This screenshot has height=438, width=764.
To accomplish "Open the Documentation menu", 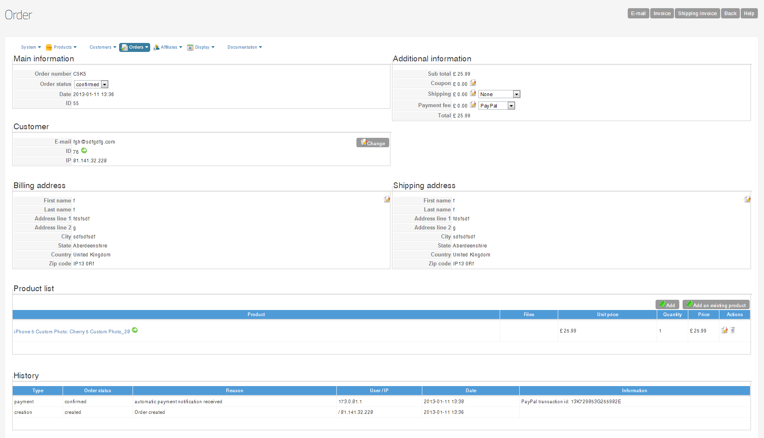I will 244,47.
